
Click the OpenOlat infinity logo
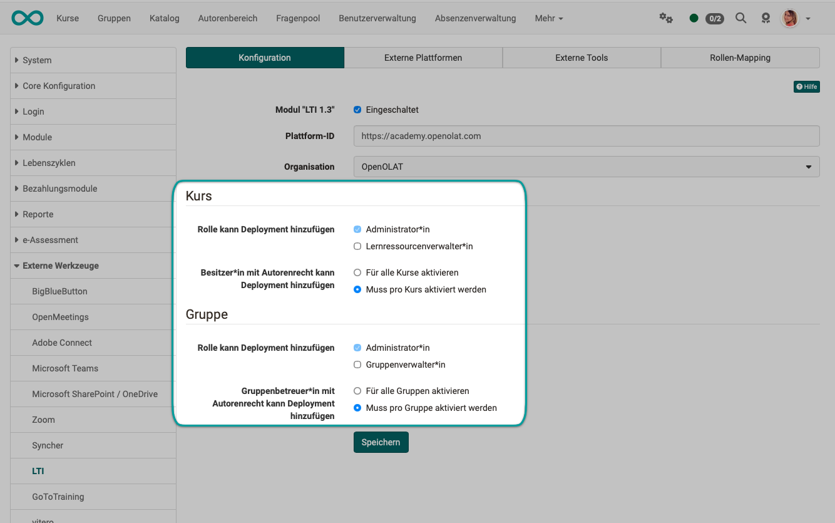tap(28, 18)
